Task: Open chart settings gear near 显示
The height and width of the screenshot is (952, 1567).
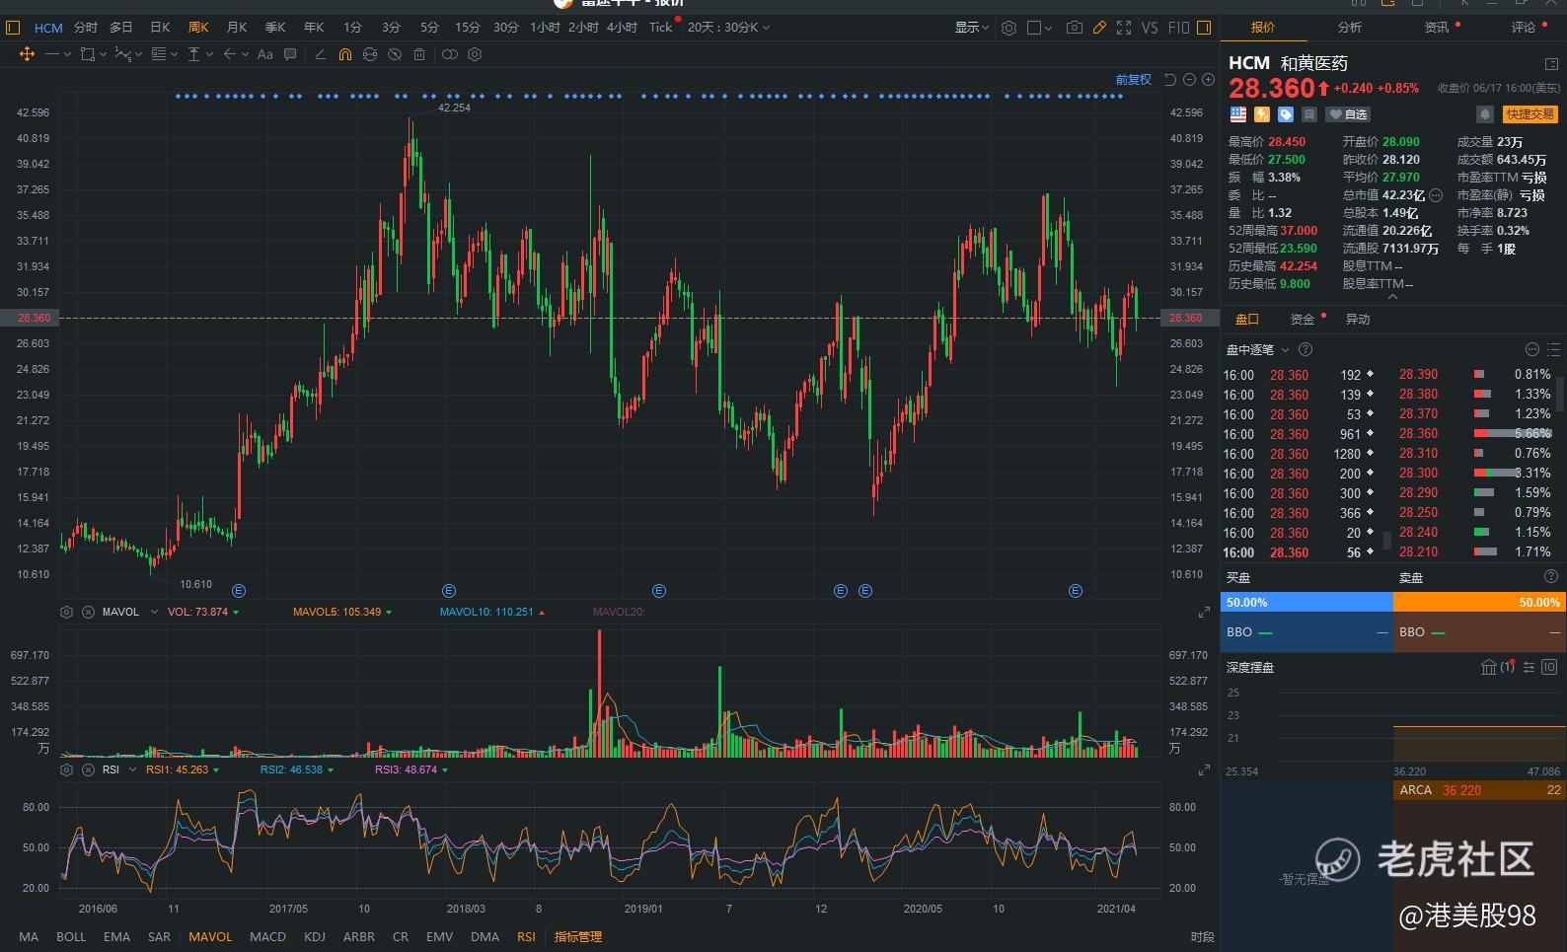Action: click(x=1008, y=28)
